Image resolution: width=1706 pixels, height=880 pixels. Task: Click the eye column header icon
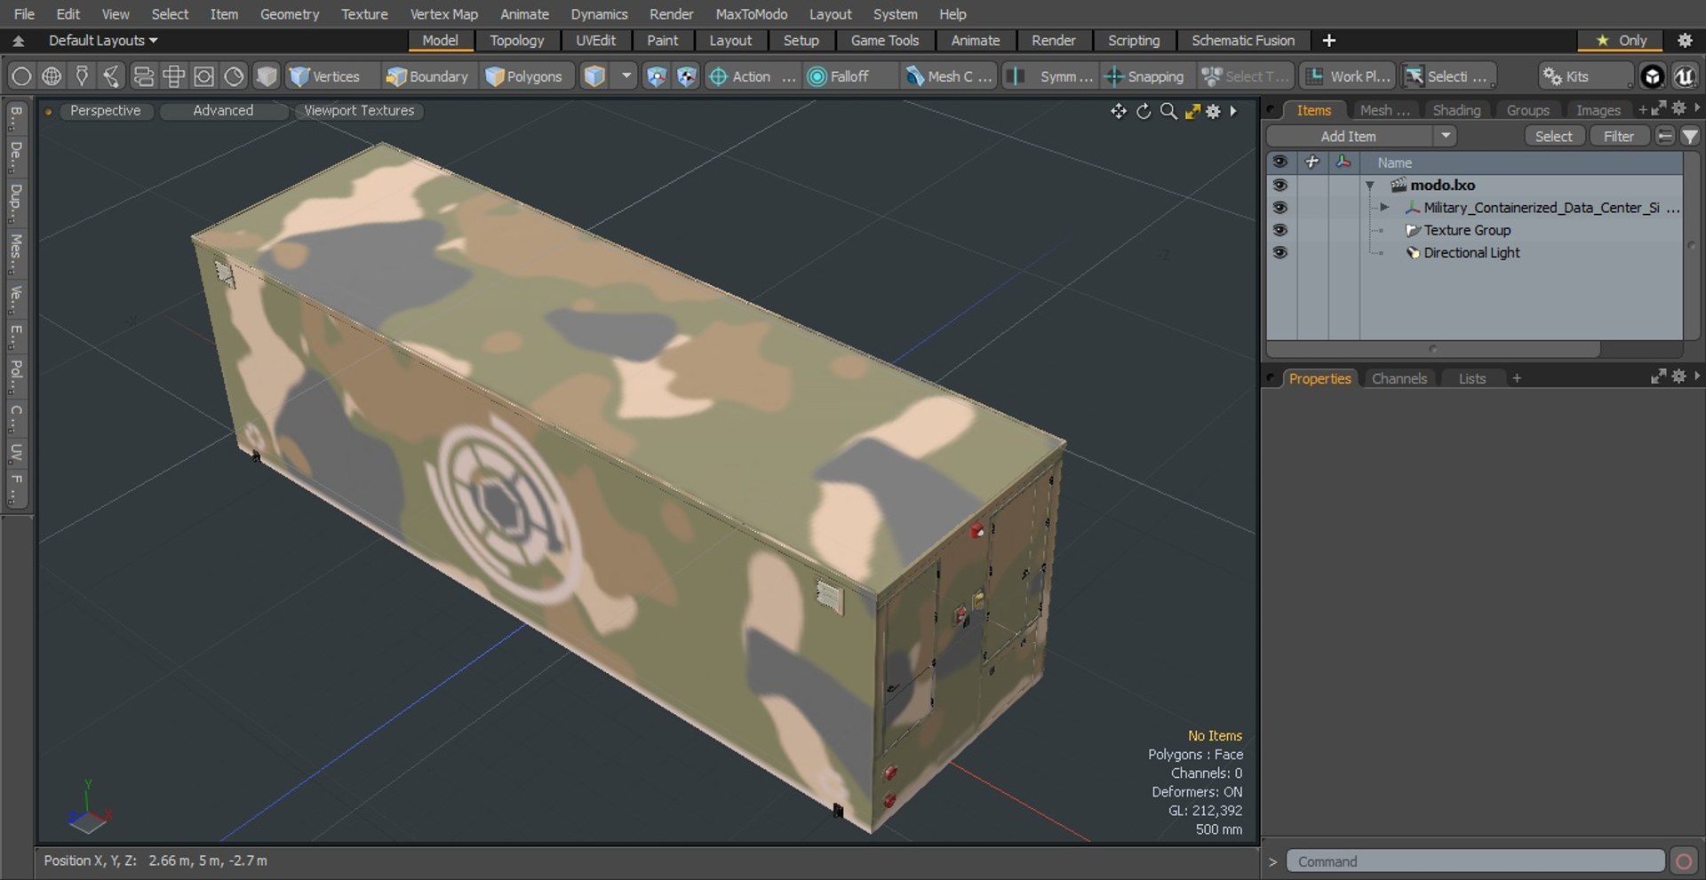pos(1279,162)
